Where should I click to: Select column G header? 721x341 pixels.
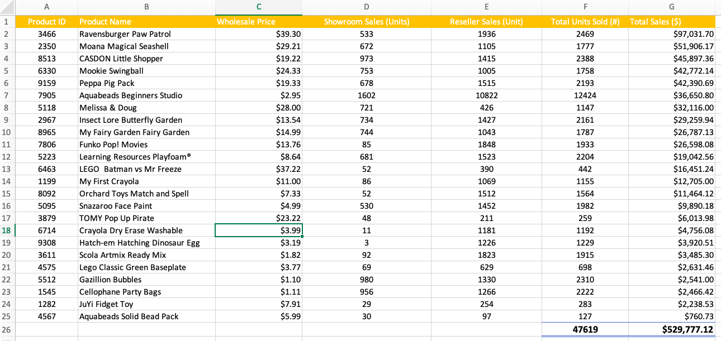click(671, 7)
